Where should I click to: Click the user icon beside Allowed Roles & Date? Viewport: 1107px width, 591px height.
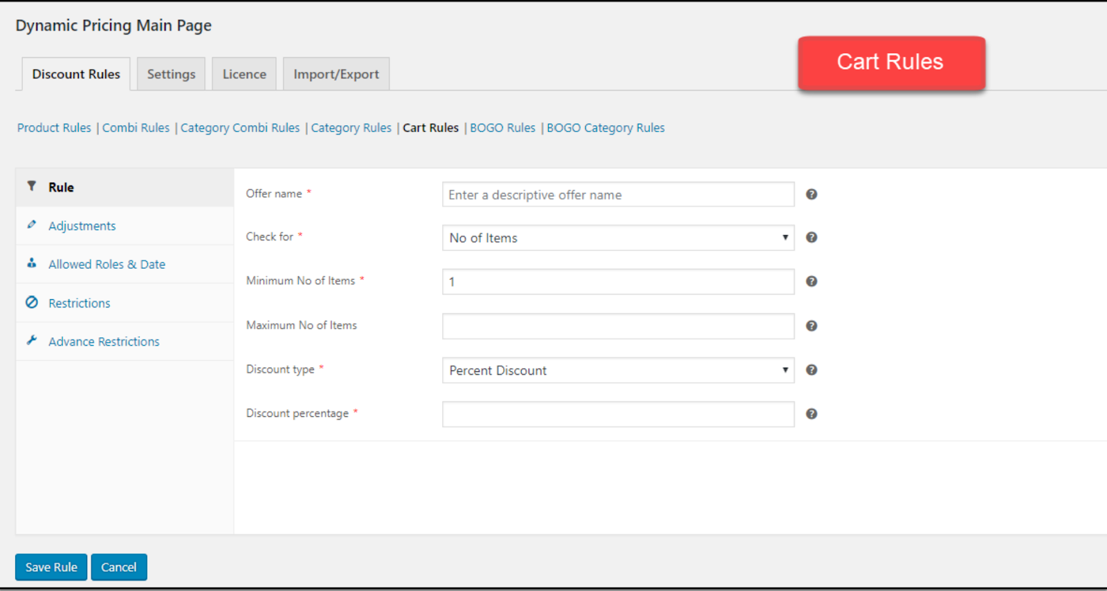31,263
